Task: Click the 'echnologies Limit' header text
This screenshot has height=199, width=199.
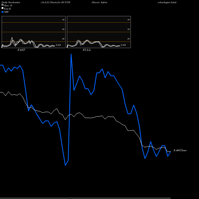Action: (x=167, y=2)
